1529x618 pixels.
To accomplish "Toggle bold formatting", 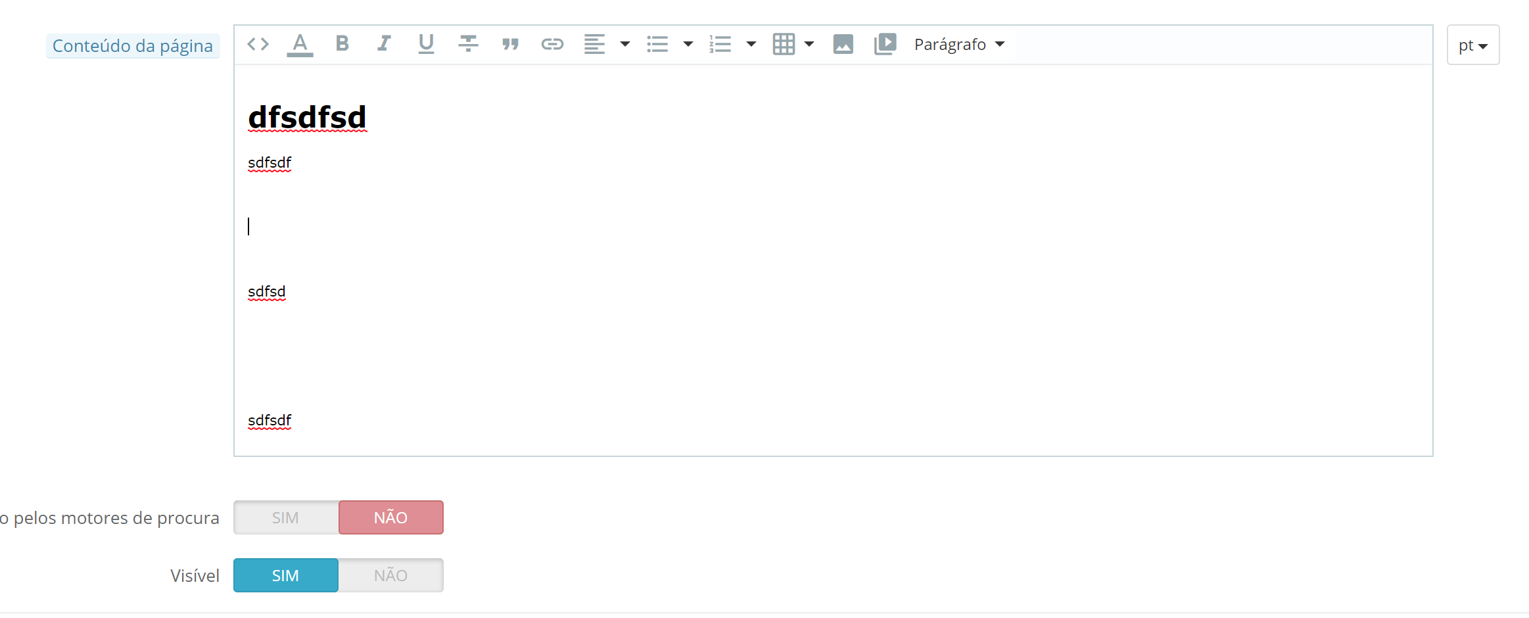I will pyautogui.click(x=342, y=44).
